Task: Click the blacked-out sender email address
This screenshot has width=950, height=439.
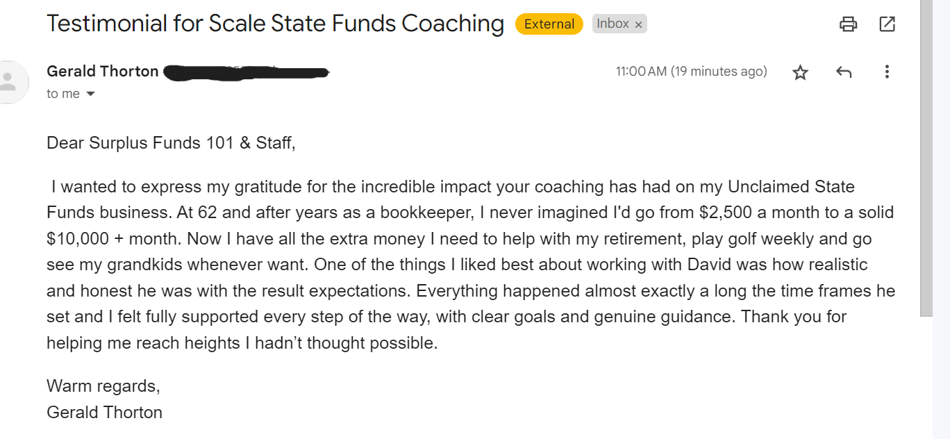Action: (x=247, y=72)
